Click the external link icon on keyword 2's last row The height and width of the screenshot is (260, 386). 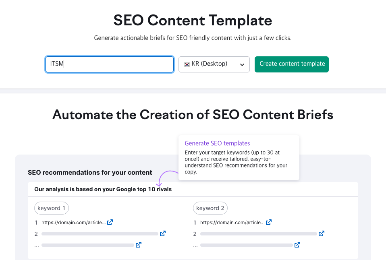[x=297, y=244]
